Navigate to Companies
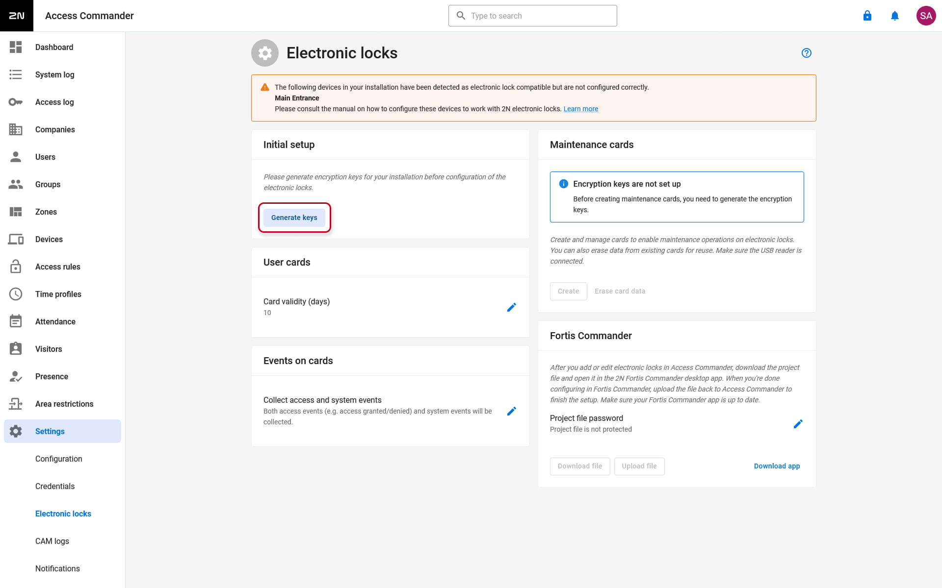Screen dimensions: 942x588 tap(62, 129)
